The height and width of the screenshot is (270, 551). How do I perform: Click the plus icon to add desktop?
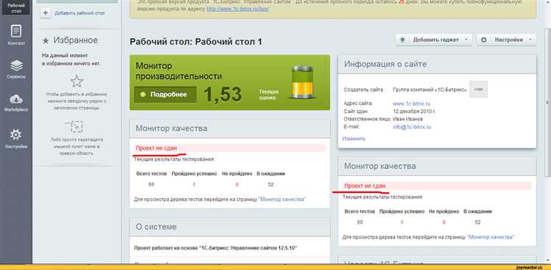tap(46, 13)
